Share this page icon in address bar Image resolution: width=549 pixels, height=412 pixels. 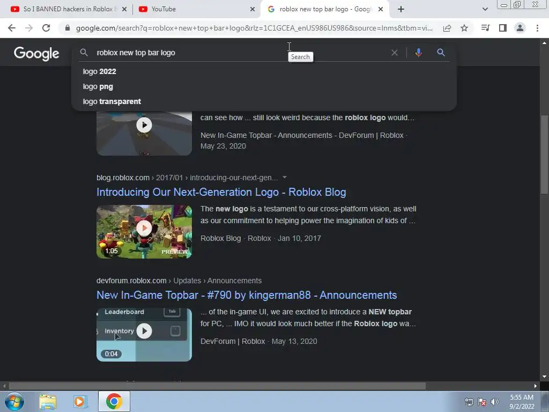point(447,28)
